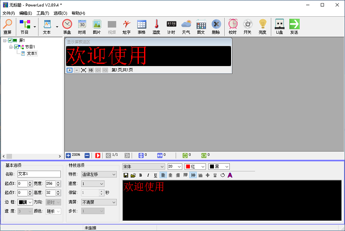Expand the 清屏 dropdown list
The width and height of the screenshot is (345, 231).
coord(99,202)
